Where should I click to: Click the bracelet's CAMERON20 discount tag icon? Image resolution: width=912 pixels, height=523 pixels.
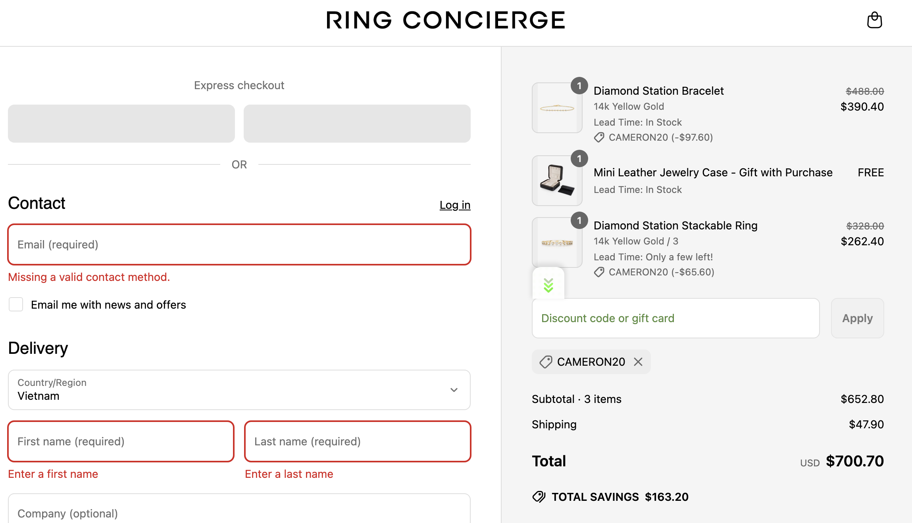599,137
